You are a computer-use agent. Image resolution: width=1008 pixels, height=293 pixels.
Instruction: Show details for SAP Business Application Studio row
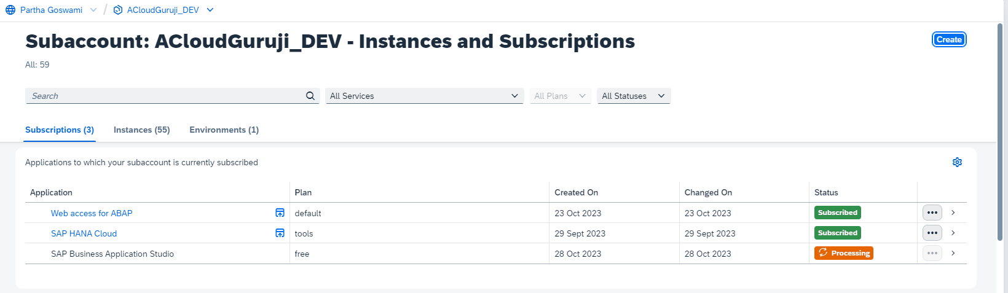(x=953, y=254)
